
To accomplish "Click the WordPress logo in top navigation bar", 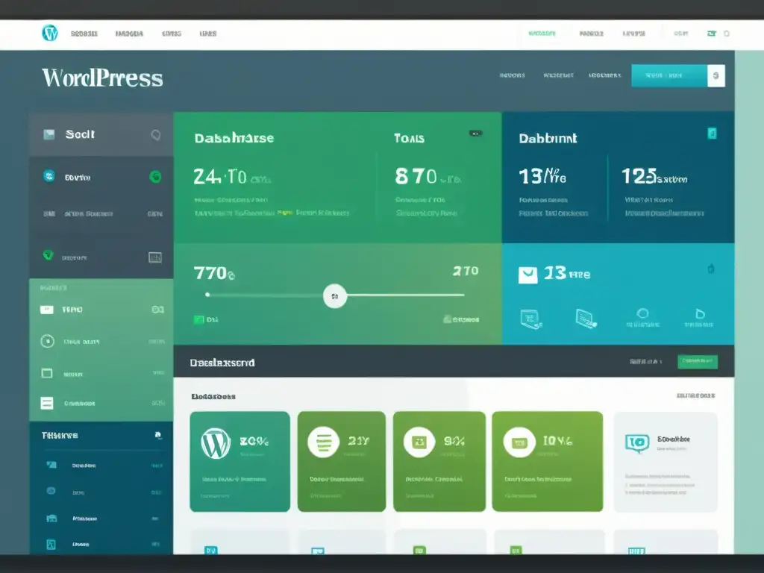I will [49, 33].
